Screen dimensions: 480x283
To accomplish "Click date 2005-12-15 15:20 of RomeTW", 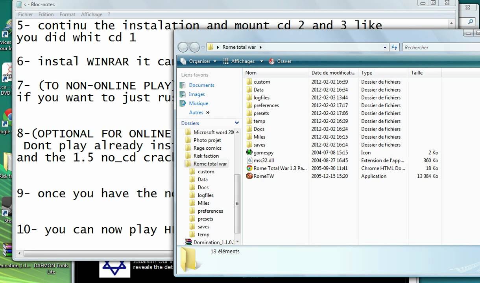I will pyautogui.click(x=329, y=176).
